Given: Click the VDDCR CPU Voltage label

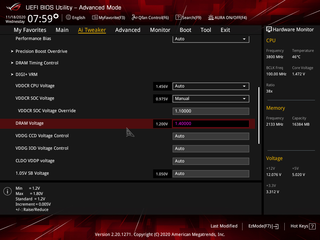Looking at the screenshot, I should 35,86.
